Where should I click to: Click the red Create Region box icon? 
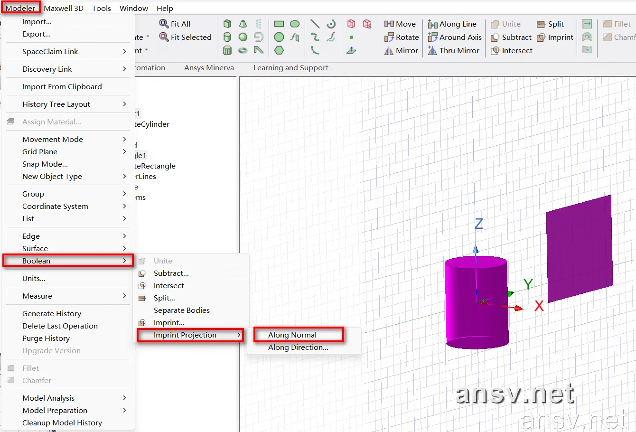(x=351, y=24)
